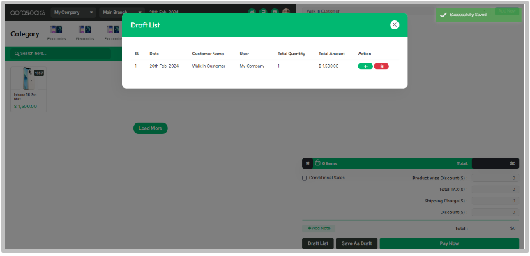Click the bottom Discount($) input field
530x256 pixels.
495,212
